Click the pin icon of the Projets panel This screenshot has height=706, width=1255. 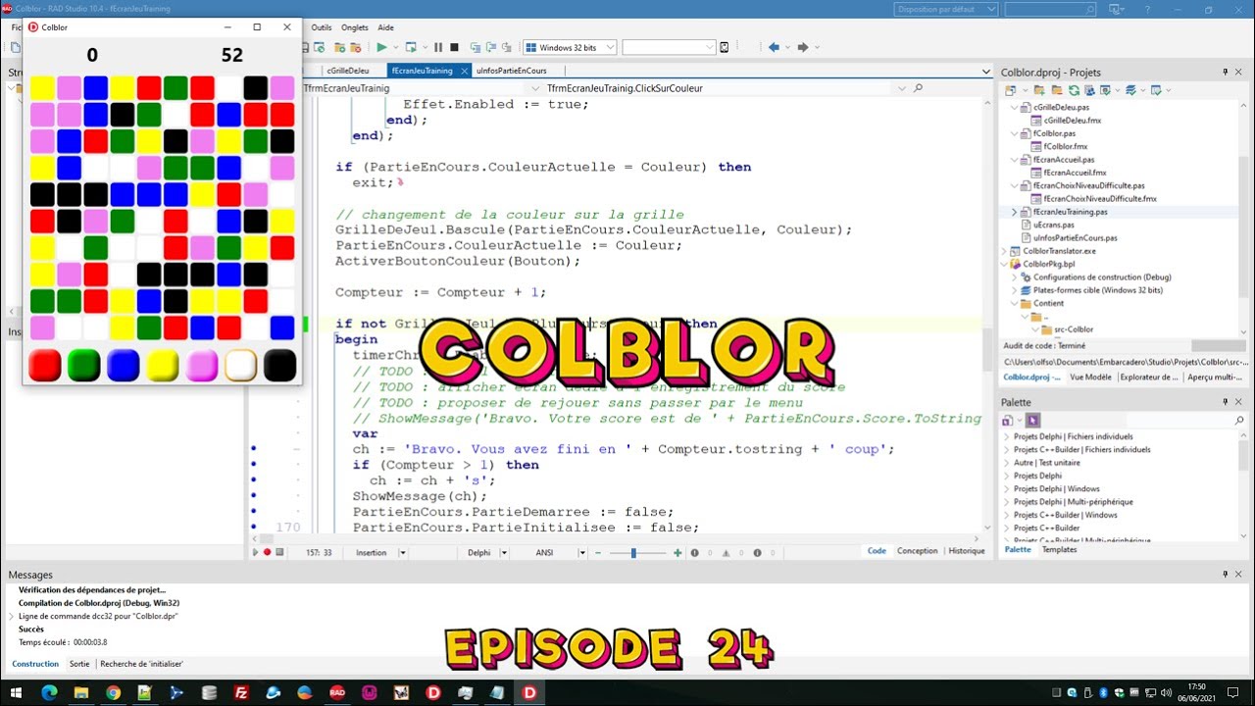pyautogui.click(x=1225, y=73)
